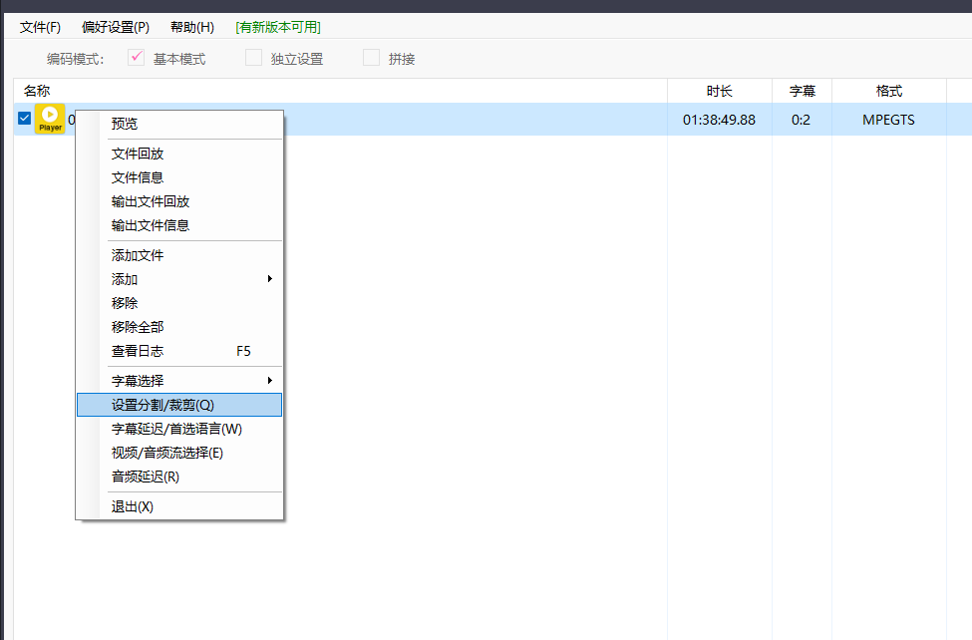Image resolution: width=972 pixels, height=640 pixels.
Task: Click the yellow Player file icon
Action: (50, 119)
